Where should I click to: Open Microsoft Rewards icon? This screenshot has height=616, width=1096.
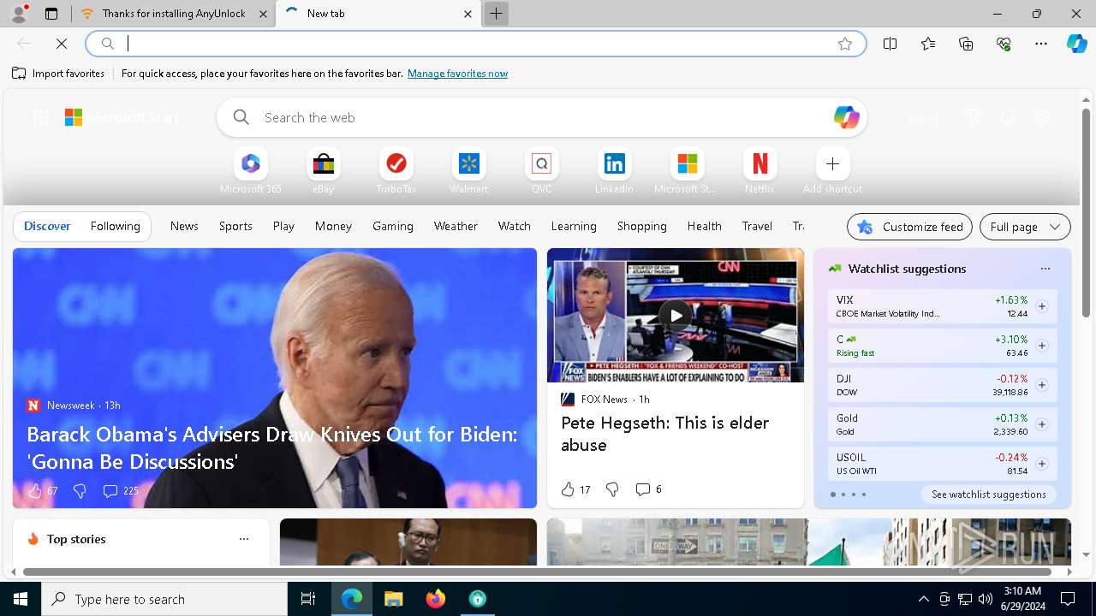(972, 118)
